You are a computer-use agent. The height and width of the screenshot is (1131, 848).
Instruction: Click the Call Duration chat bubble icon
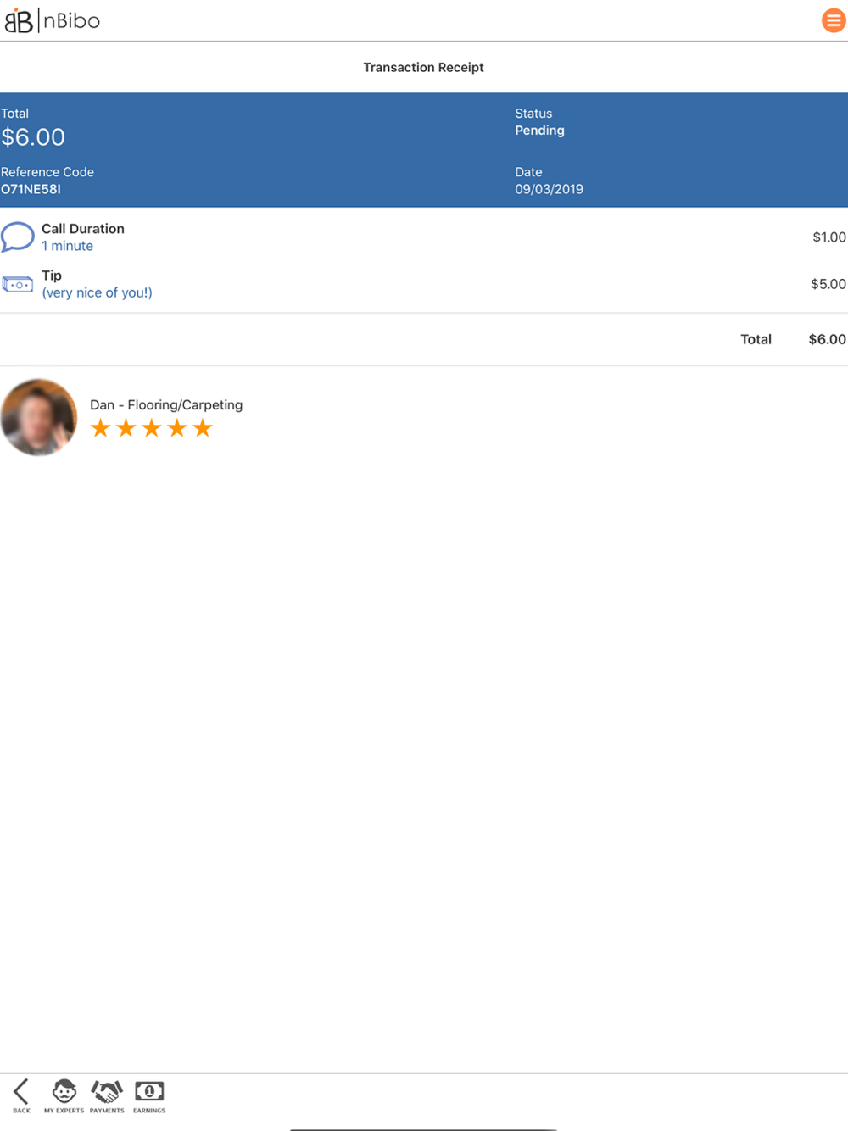[x=18, y=237]
